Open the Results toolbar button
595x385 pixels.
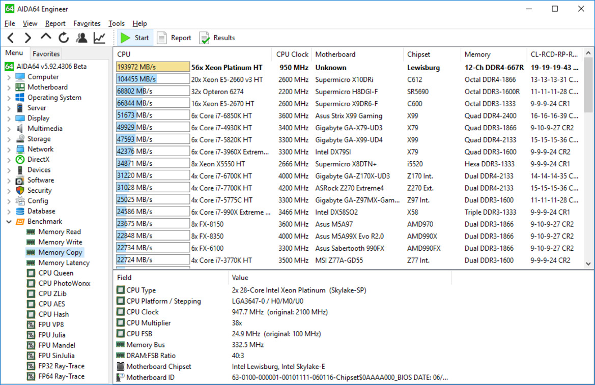coord(217,38)
